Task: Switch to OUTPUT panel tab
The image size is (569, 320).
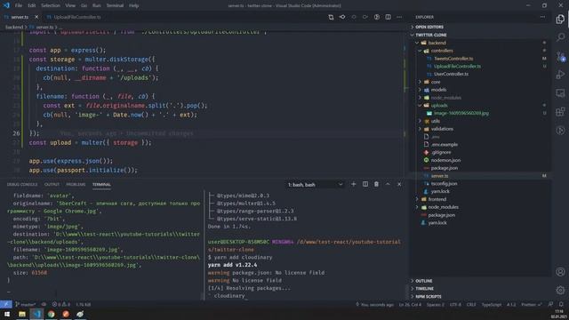Action: [x=52, y=184]
